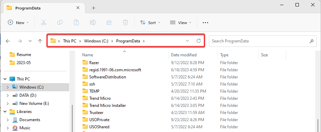The image size is (321, 132).
Task: Collapse the This PC tree node
Action: pos(5,79)
